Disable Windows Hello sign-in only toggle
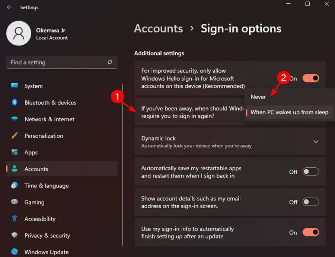The height and width of the screenshot is (257, 335). [x=310, y=78]
